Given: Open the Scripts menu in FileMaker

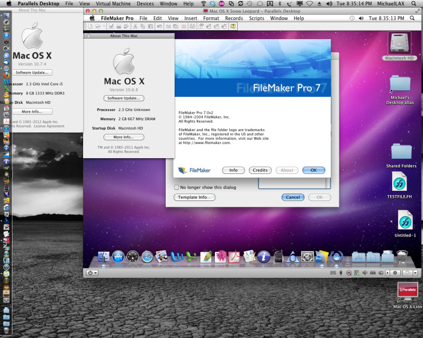Looking at the screenshot, I should (x=257, y=18).
